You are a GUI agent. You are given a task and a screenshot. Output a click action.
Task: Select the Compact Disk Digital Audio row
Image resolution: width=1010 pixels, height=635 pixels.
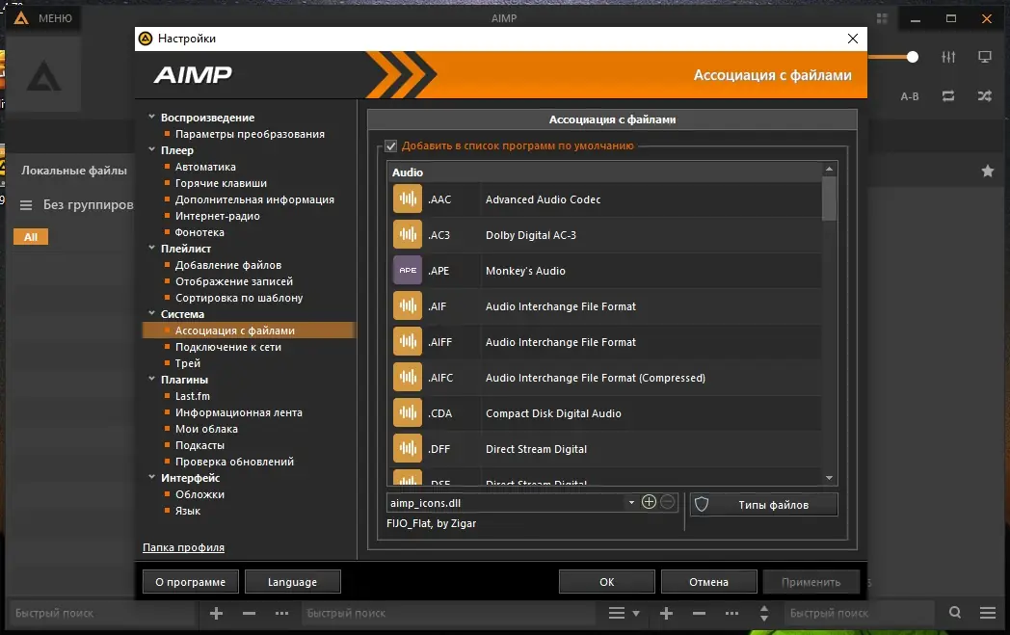605,413
